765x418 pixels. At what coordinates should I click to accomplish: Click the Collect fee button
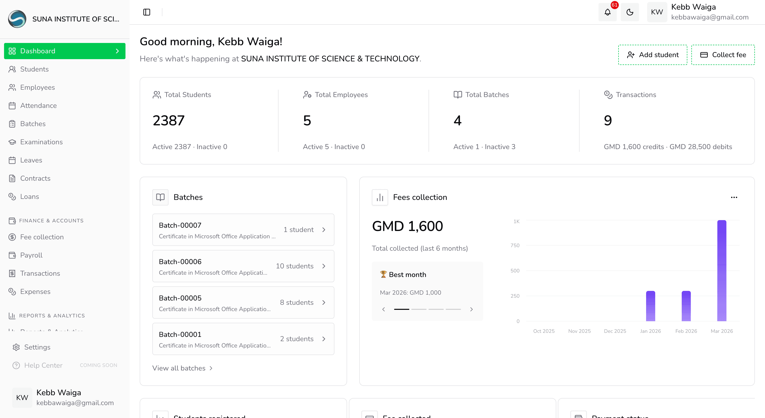(723, 55)
